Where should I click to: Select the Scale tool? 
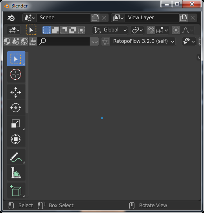[16, 123]
